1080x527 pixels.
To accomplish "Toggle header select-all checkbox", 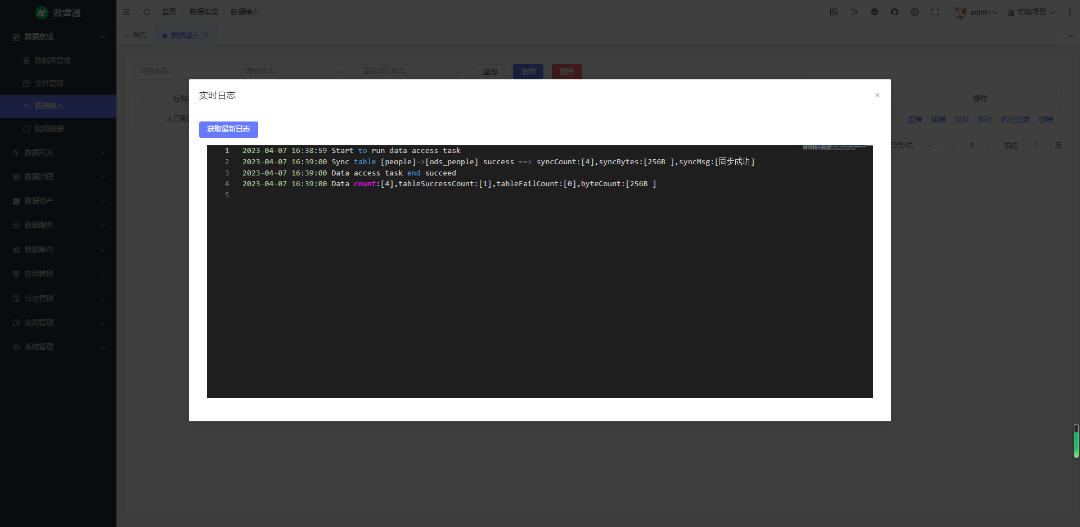I will tap(147, 98).
